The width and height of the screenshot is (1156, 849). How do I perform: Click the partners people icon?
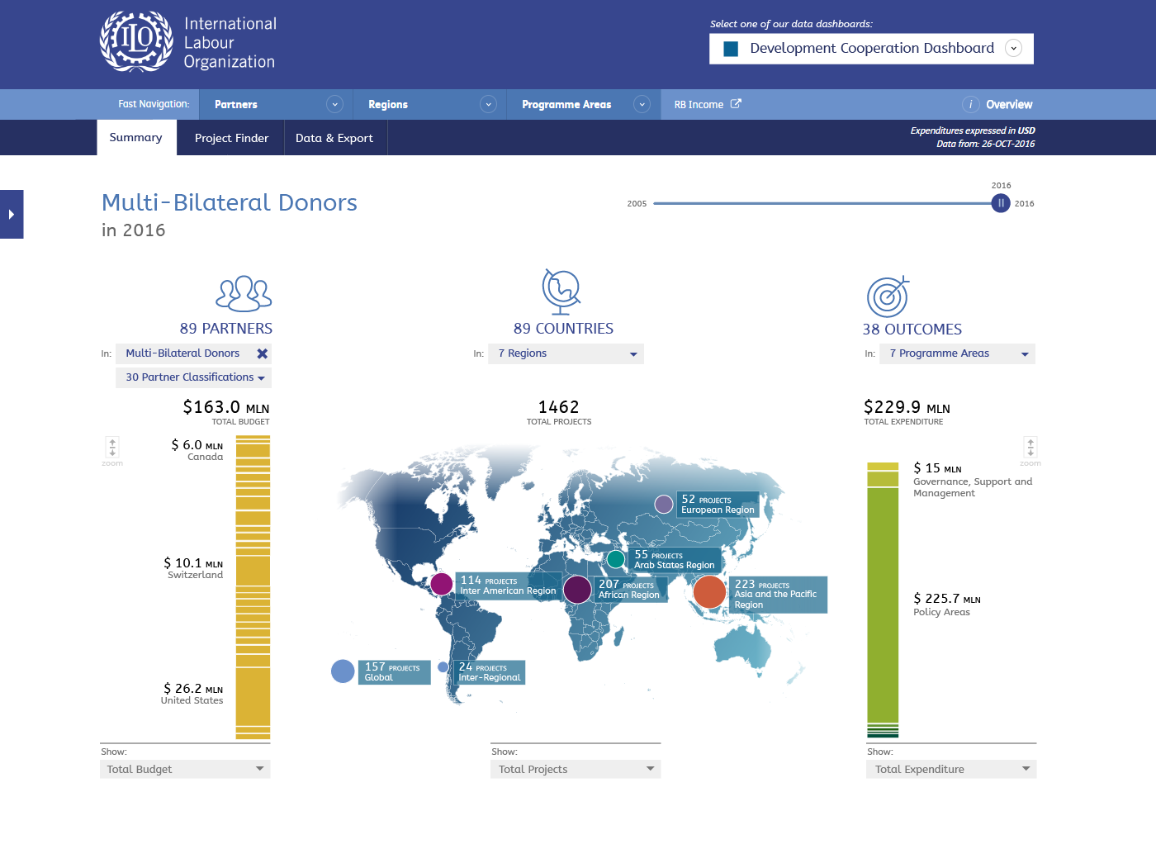pos(244,293)
